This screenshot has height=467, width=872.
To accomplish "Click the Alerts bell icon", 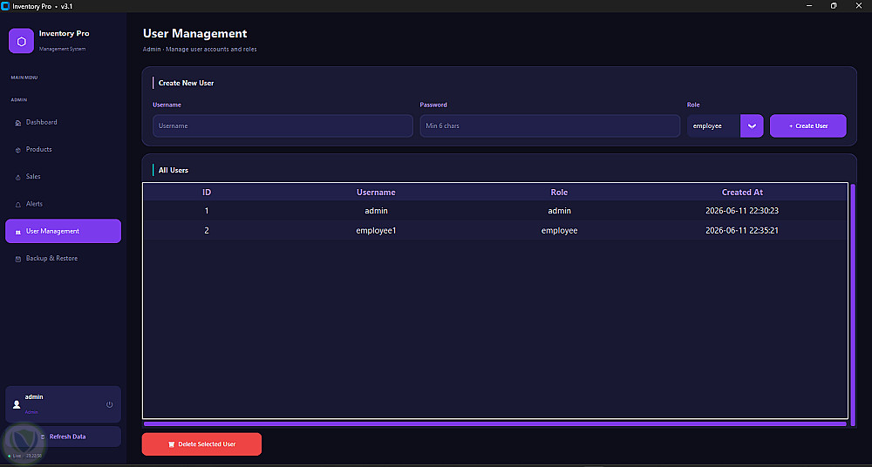I will pos(17,205).
